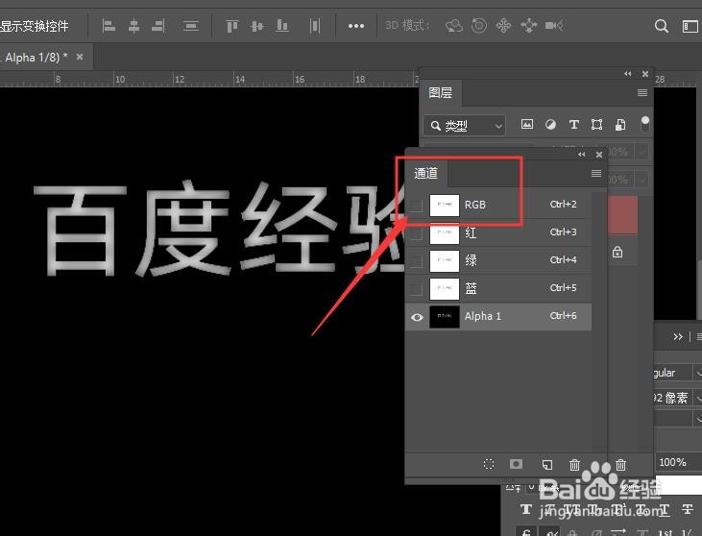Screen dimensions: 702x536
Task: Filter Layers panel by smart objects icon
Action: click(x=620, y=124)
